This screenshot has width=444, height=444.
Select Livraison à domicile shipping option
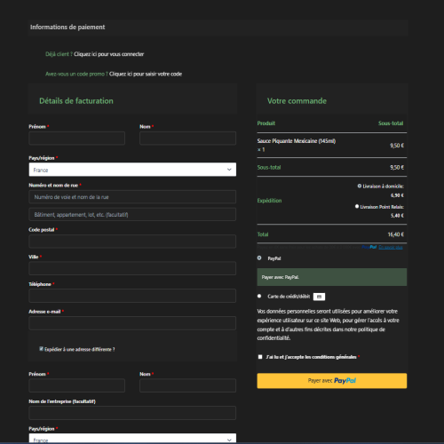click(360, 186)
